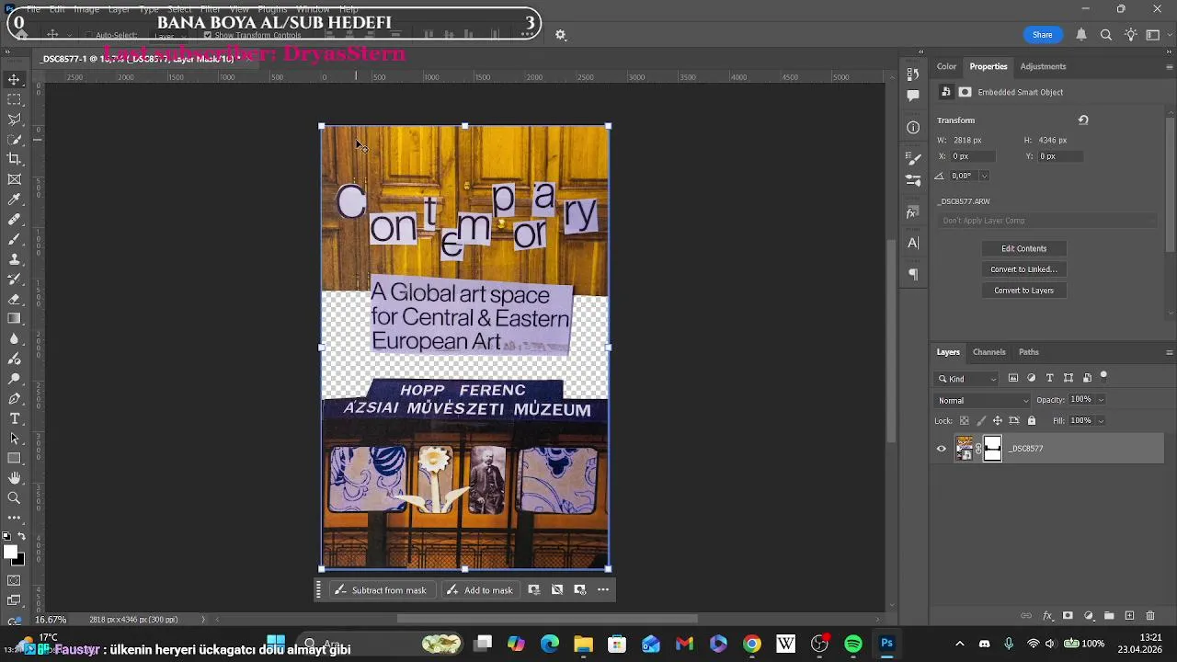Select the Rectangular Marquee tool
The width and height of the screenshot is (1177, 662).
point(14,99)
